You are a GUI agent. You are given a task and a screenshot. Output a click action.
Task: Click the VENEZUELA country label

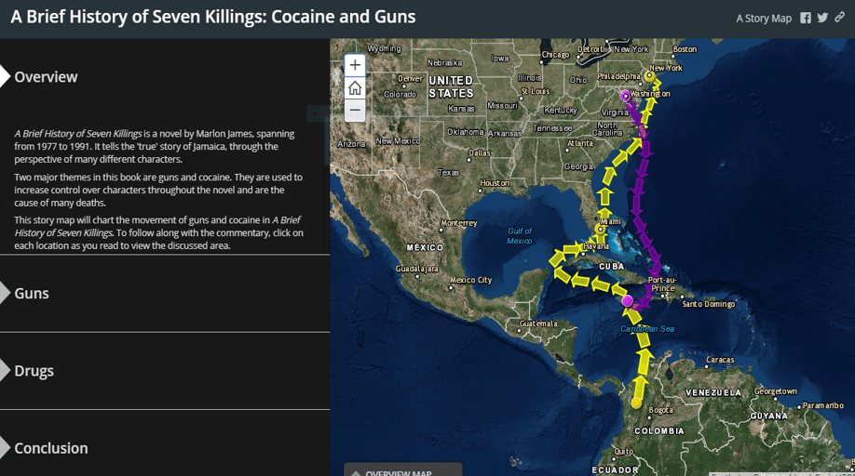(713, 392)
